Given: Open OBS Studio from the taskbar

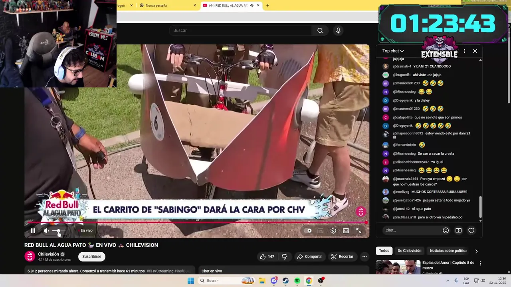Looking at the screenshot, I should 321,281.
